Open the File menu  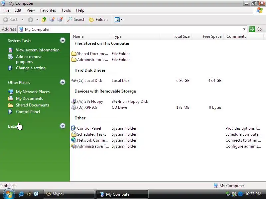click(x=6, y=10)
